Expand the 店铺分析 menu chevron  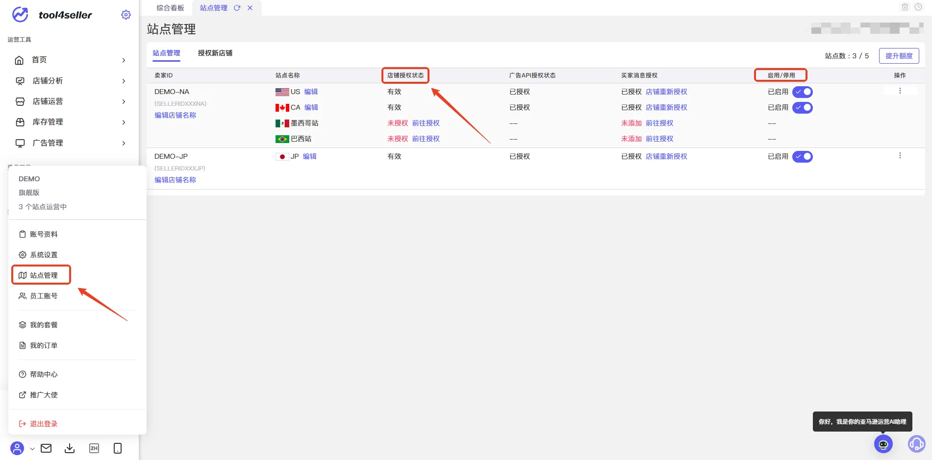click(124, 81)
